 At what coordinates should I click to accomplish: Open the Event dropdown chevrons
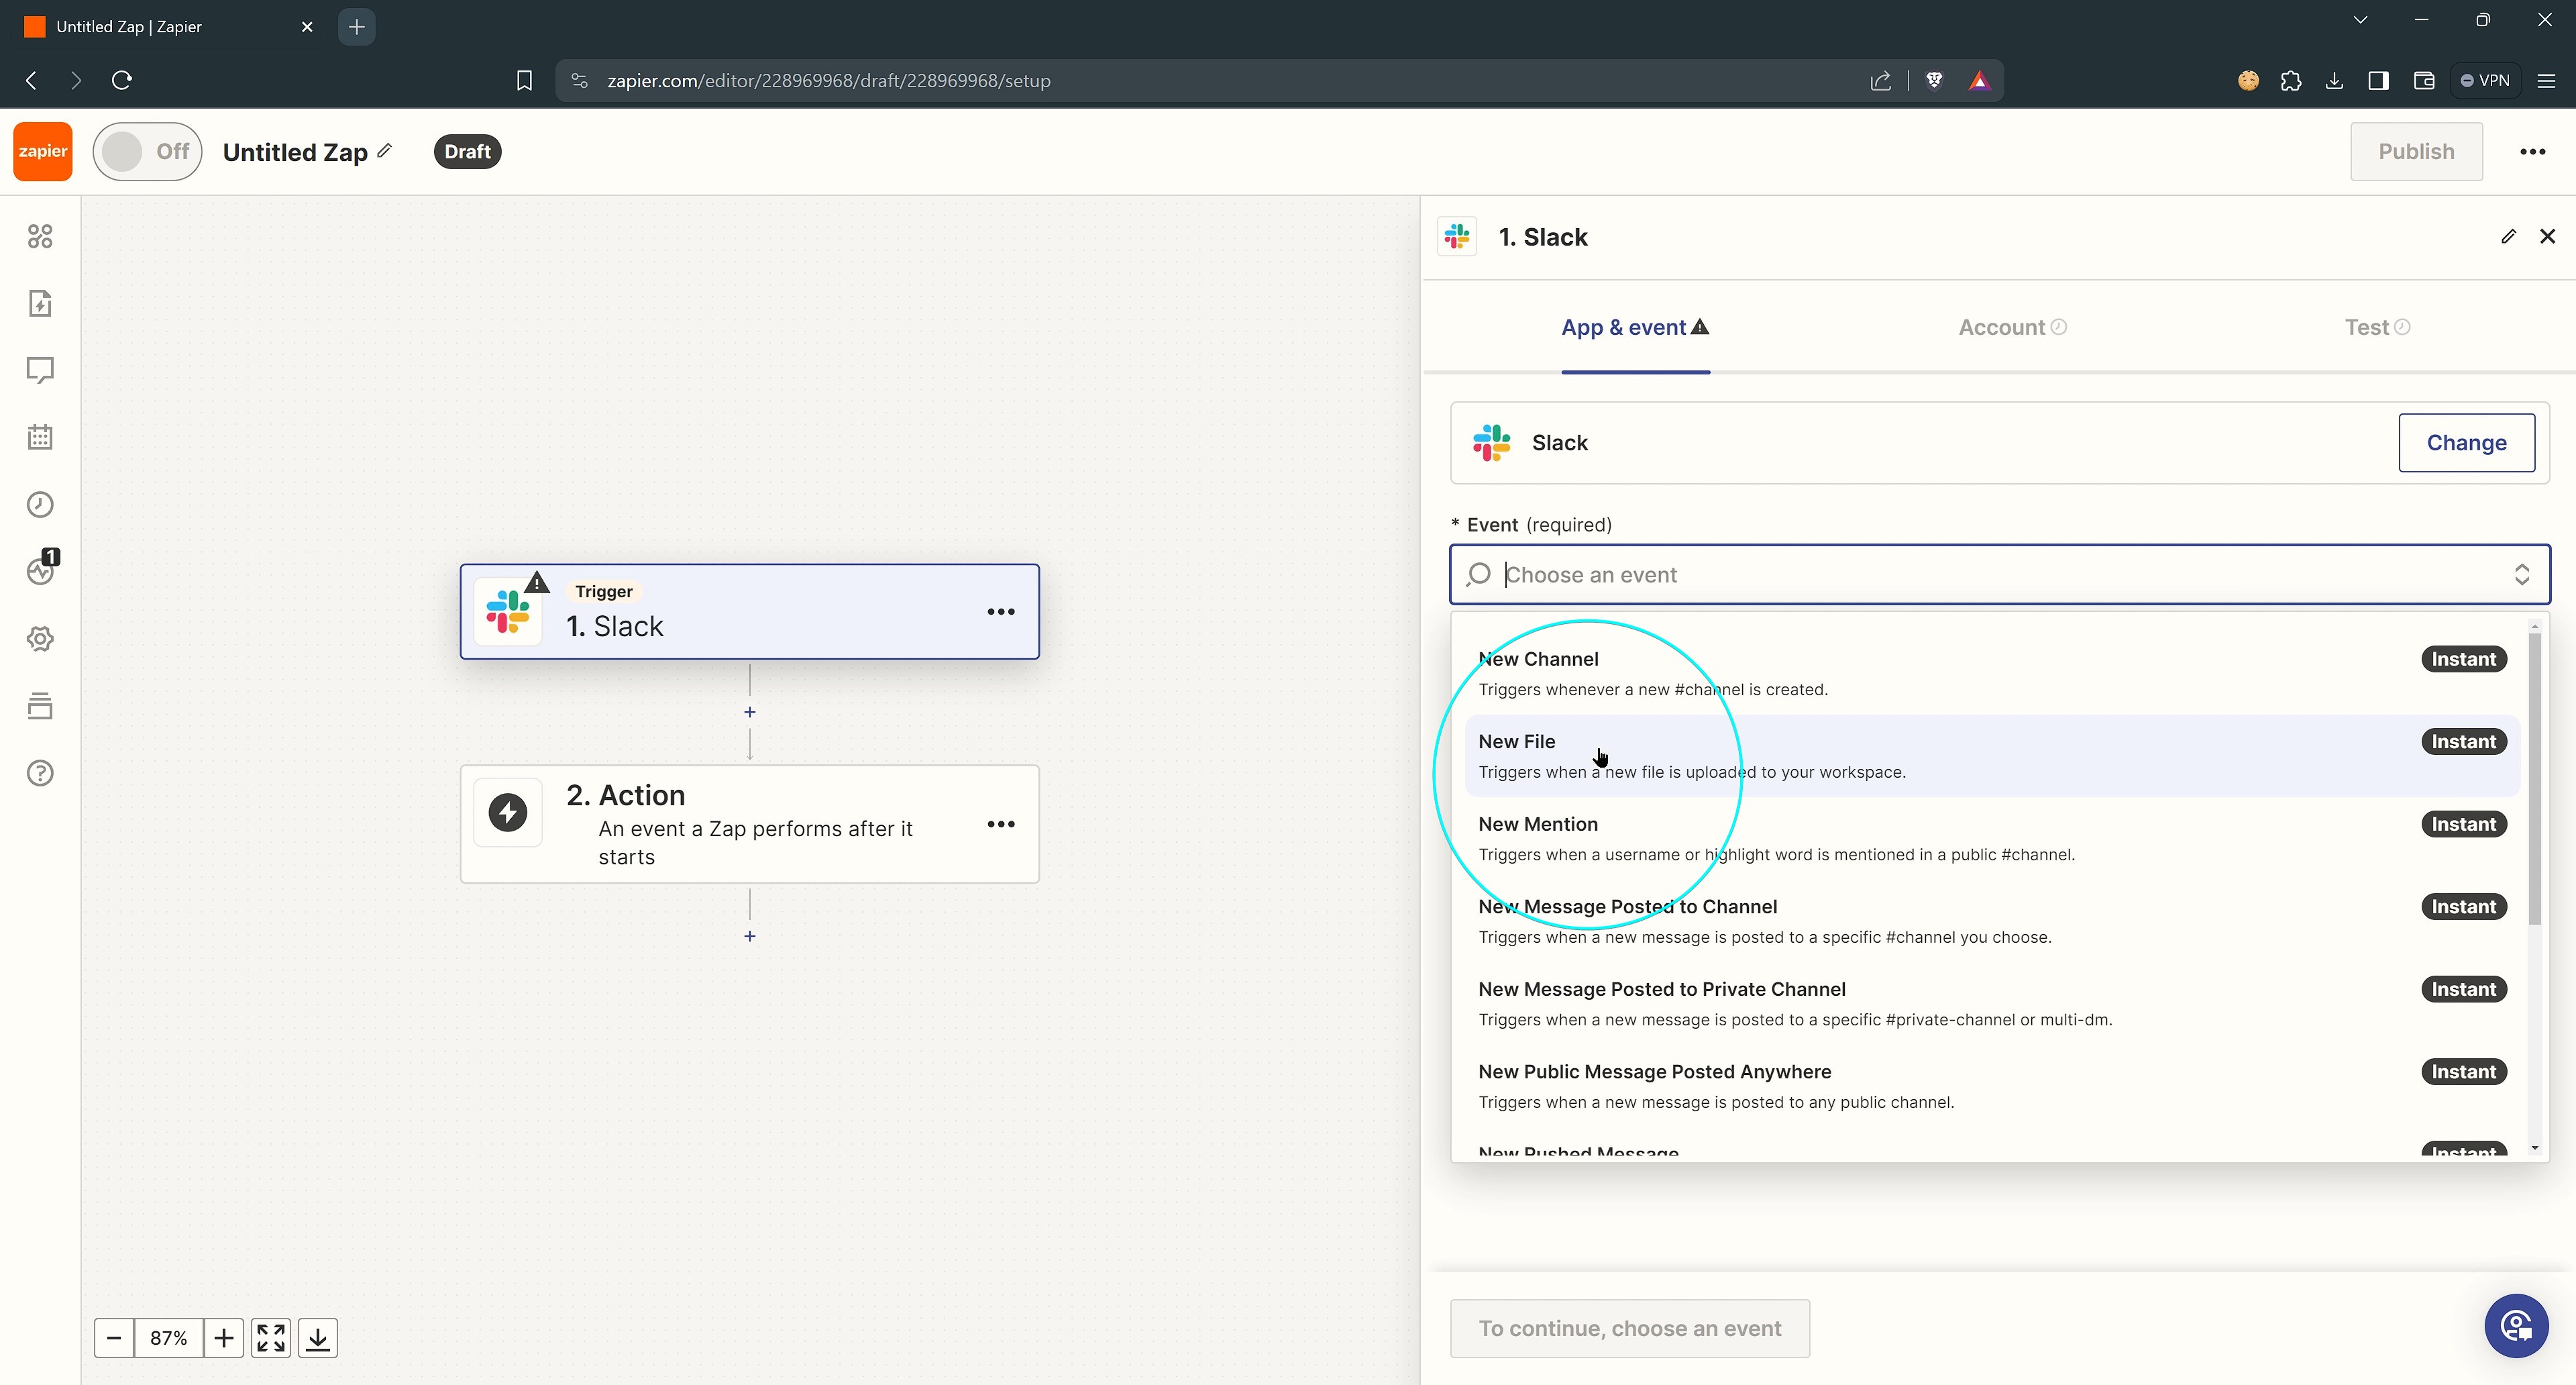point(2521,574)
